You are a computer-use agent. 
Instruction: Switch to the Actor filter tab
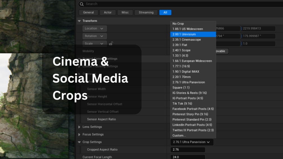(108, 12)
